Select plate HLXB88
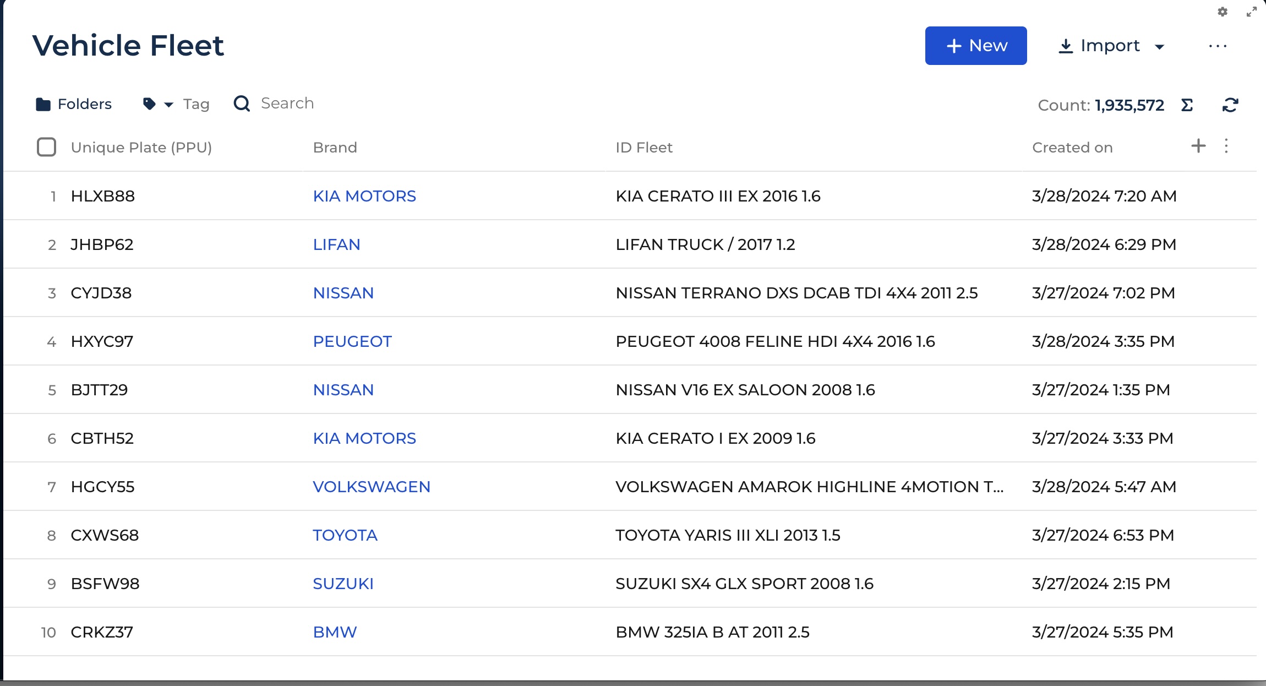Image resolution: width=1266 pixels, height=686 pixels. (103, 196)
